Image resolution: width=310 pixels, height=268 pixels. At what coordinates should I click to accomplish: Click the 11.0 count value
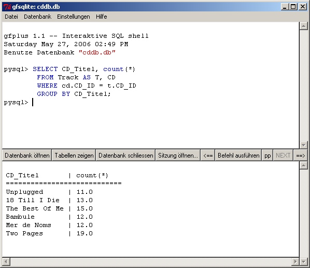(84, 192)
